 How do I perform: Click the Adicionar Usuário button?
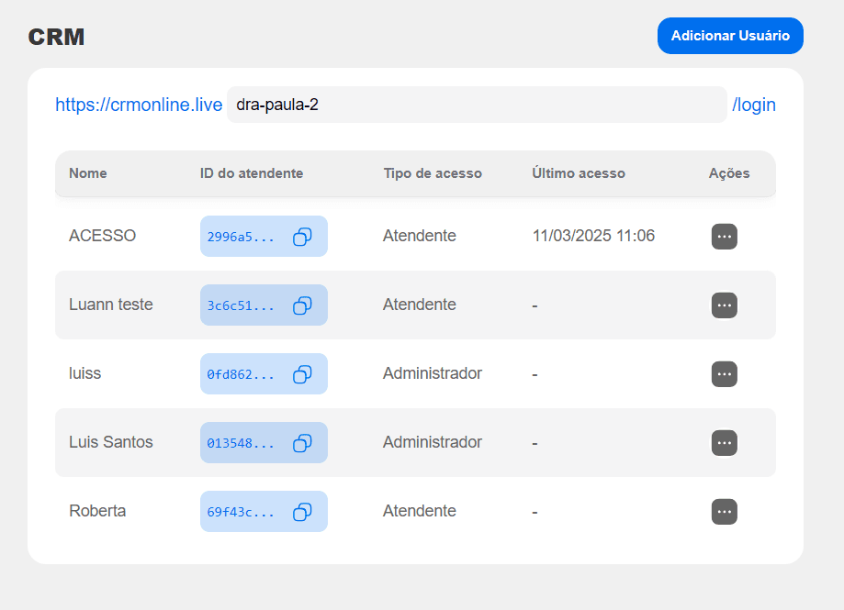click(x=730, y=36)
